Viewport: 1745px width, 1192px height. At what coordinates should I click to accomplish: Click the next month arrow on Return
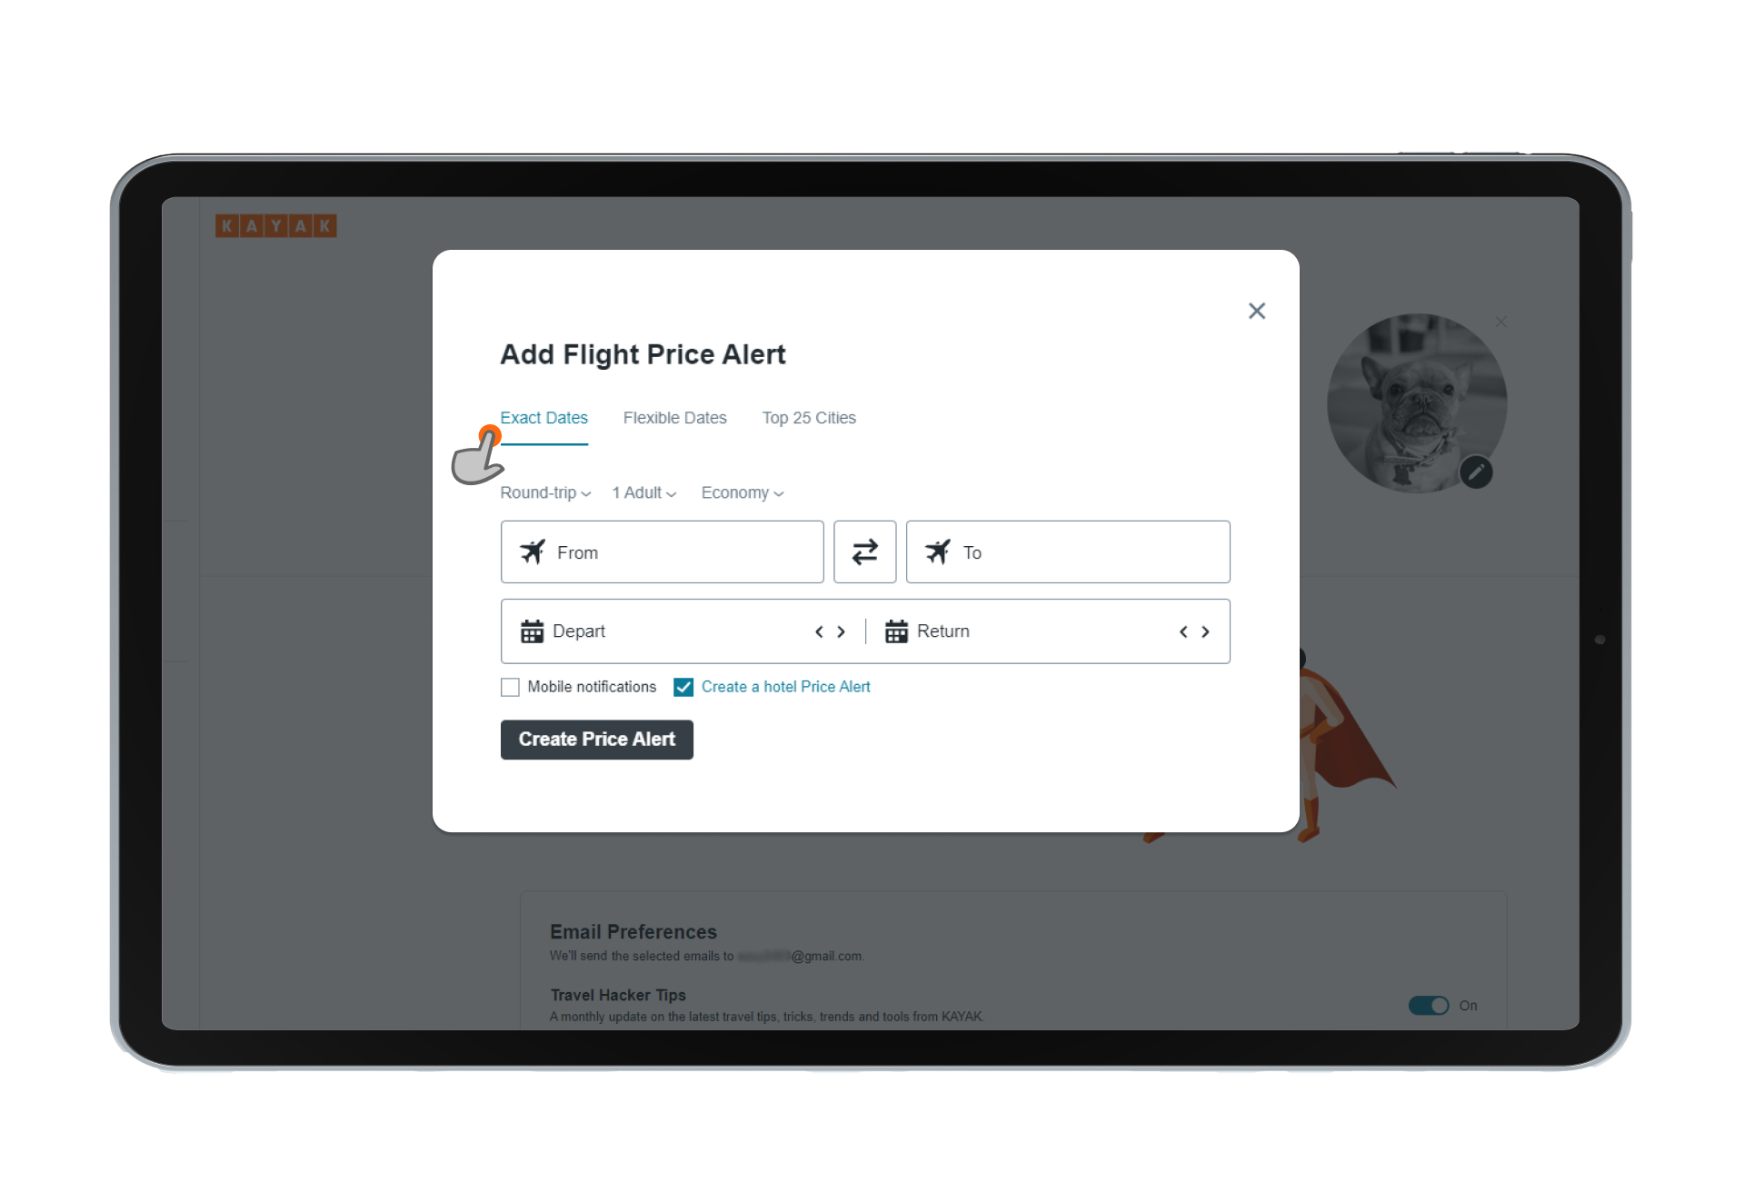[x=1204, y=631]
